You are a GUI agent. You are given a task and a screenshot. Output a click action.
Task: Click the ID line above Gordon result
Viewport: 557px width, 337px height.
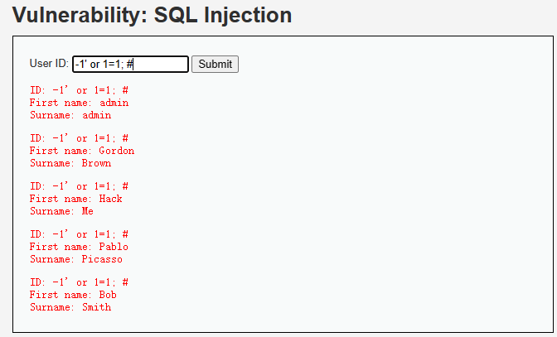tap(79, 138)
